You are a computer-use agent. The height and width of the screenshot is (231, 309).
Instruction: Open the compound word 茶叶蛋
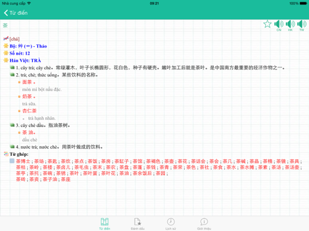point(90,173)
